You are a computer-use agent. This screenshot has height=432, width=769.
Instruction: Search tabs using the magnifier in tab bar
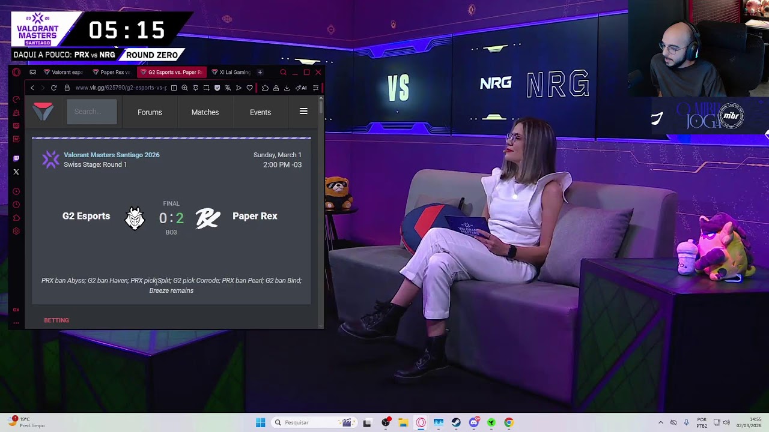(283, 72)
